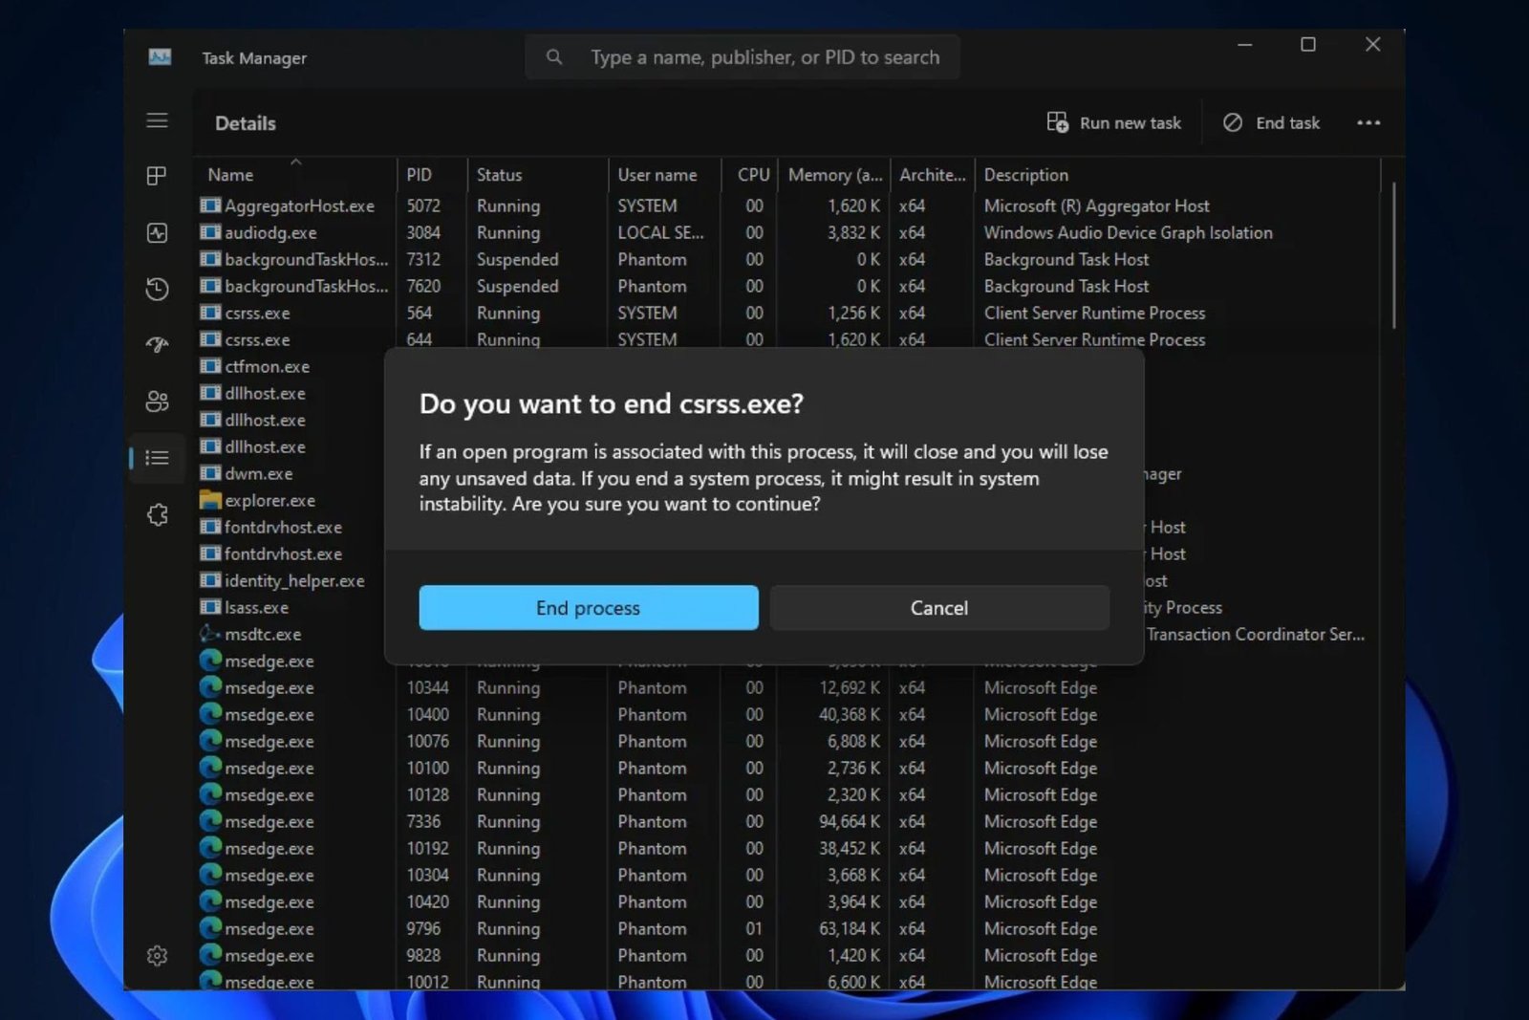Click the 'Windows Audio Device Graph Isolation' description

coord(1128,232)
